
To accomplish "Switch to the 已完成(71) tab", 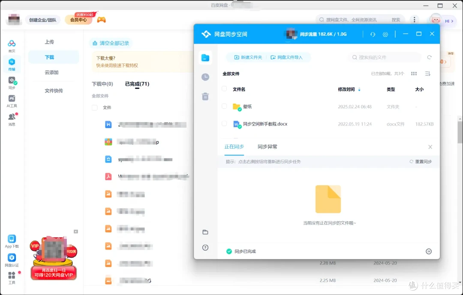I will pos(137,84).
